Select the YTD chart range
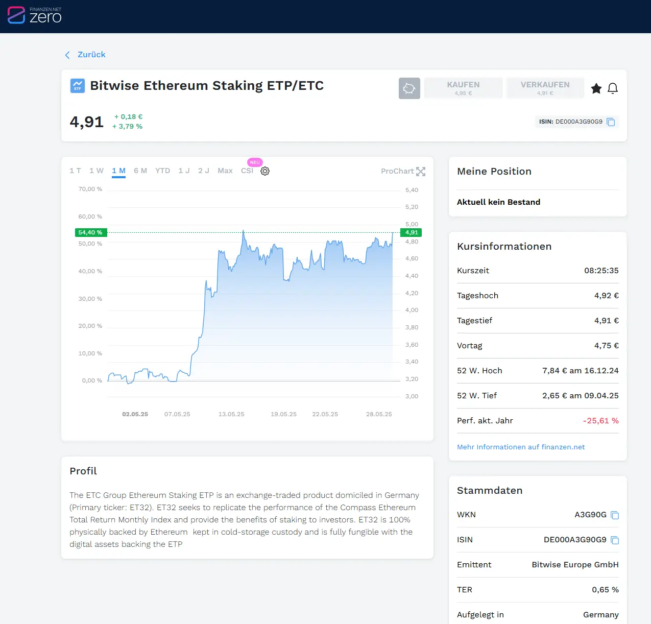651x624 pixels. (x=162, y=171)
